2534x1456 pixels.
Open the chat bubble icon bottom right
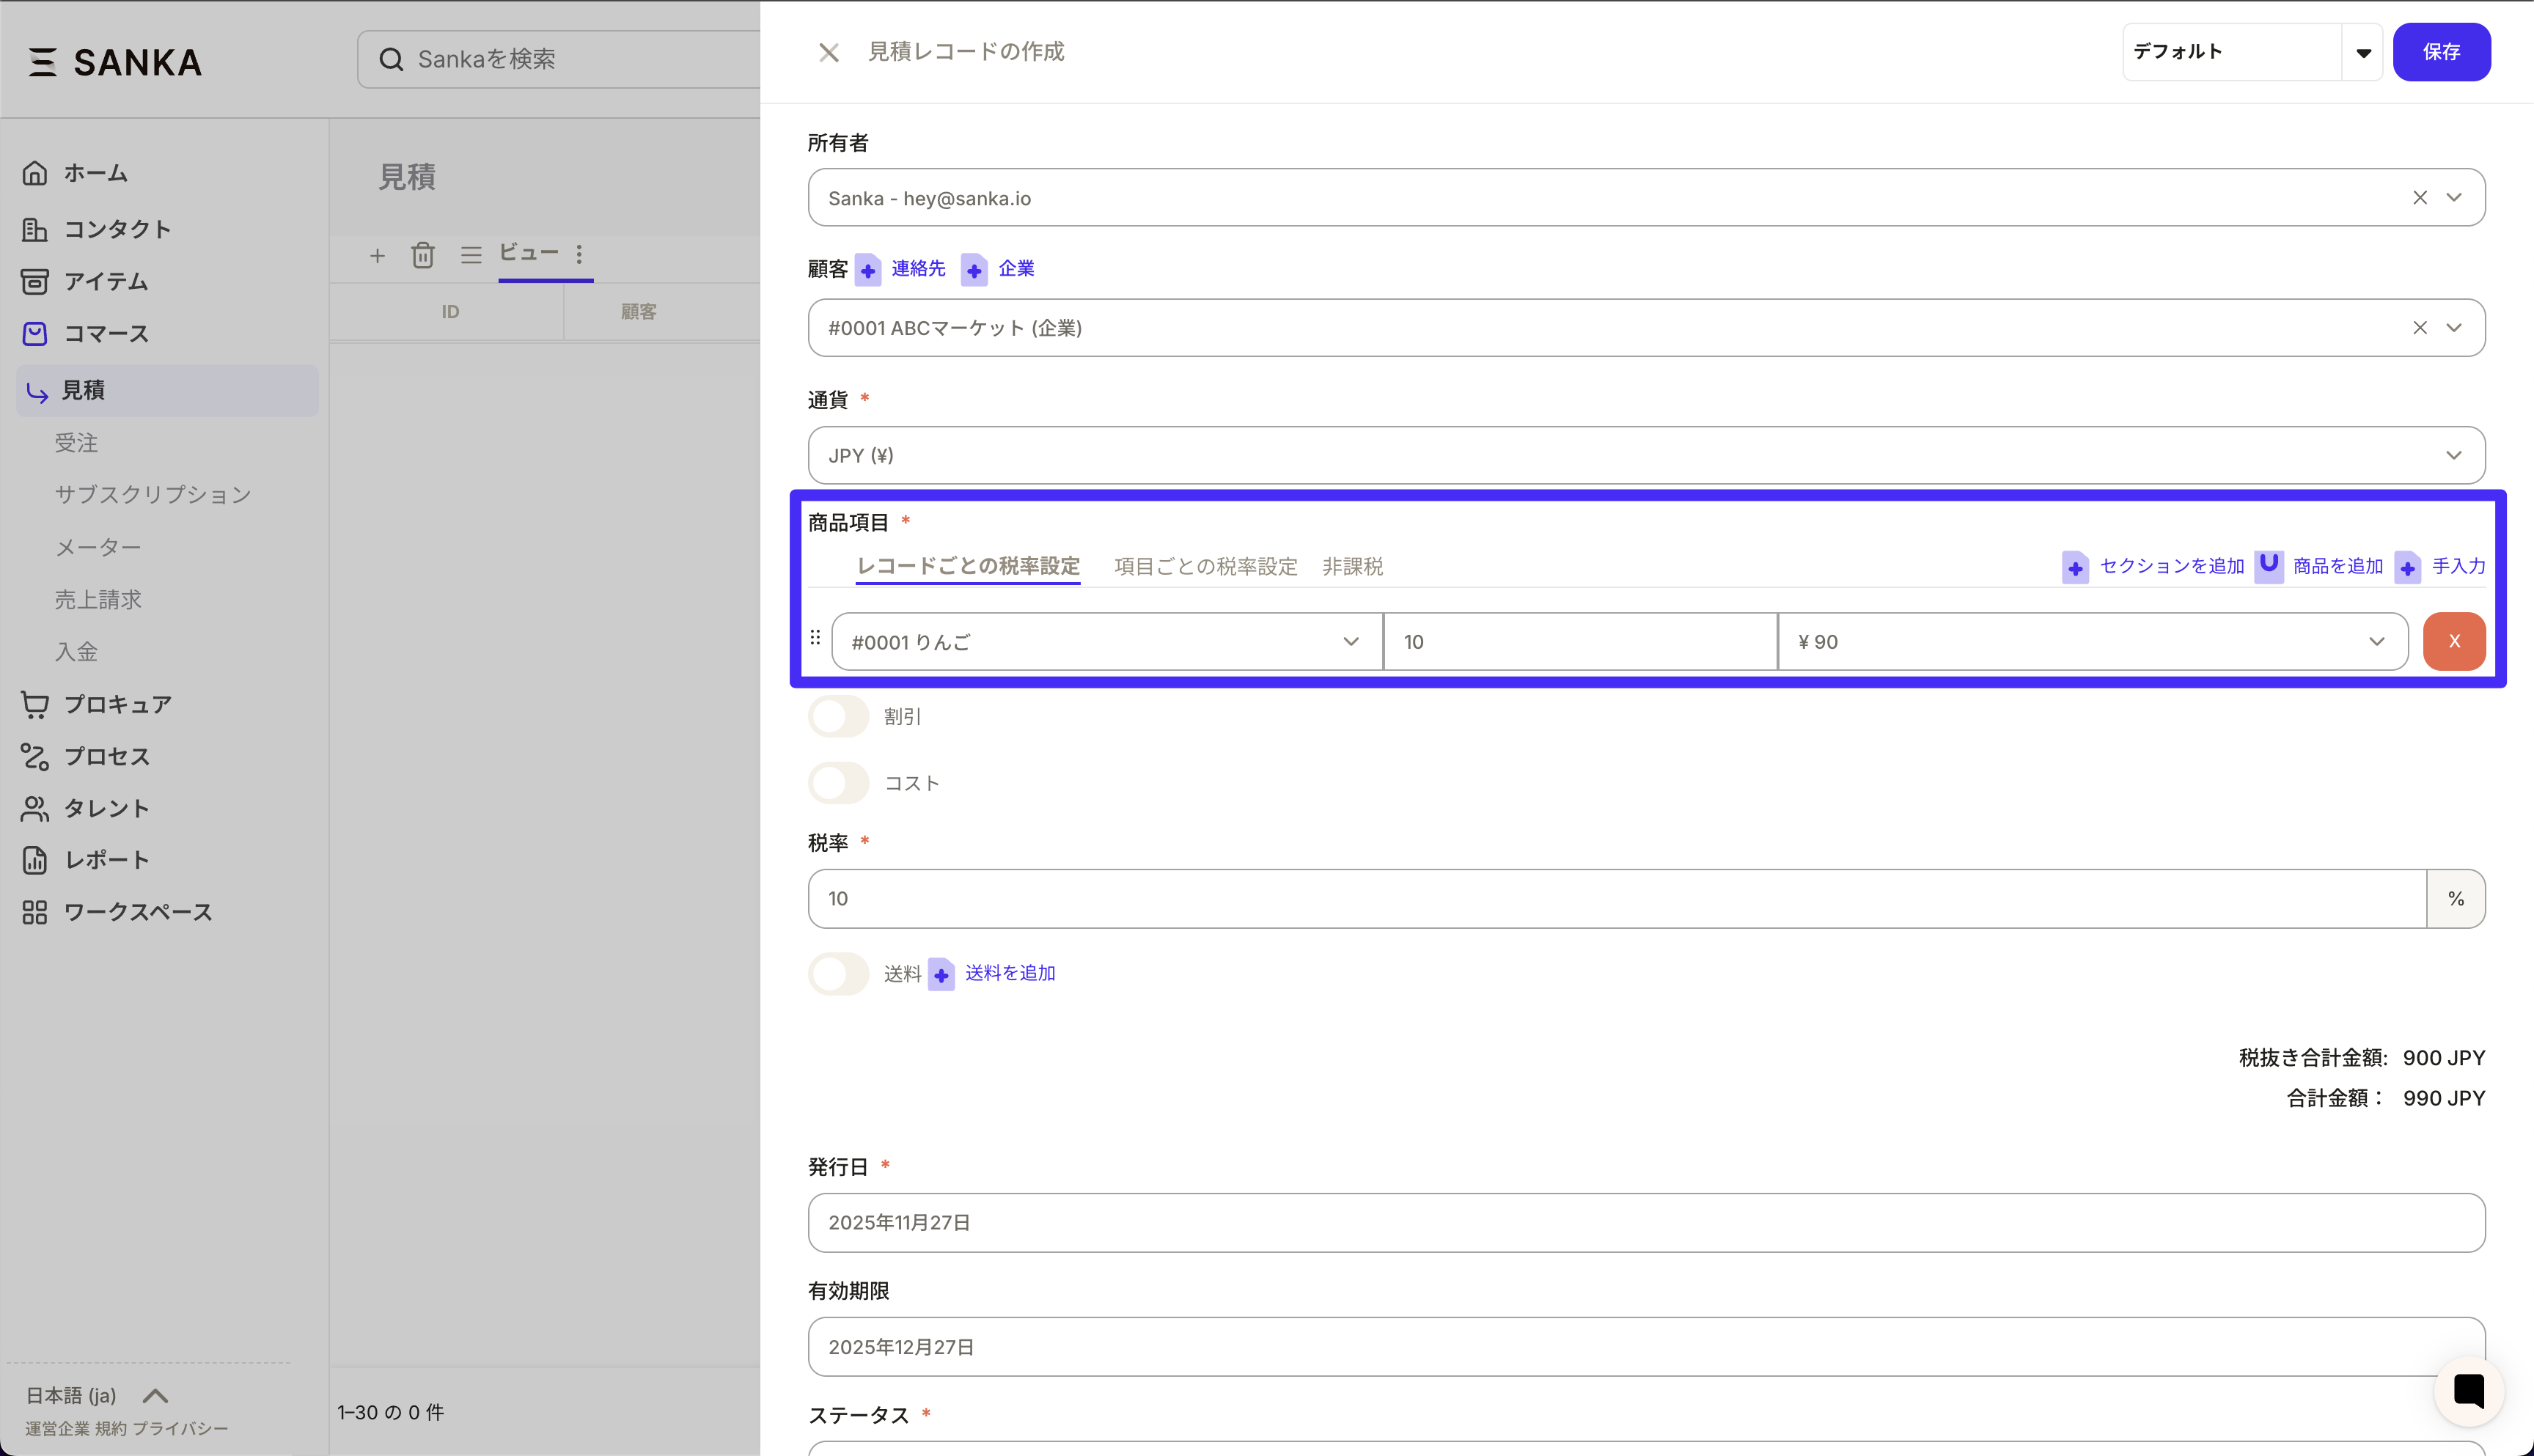pyautogui.click(x=2468, y=1391)
